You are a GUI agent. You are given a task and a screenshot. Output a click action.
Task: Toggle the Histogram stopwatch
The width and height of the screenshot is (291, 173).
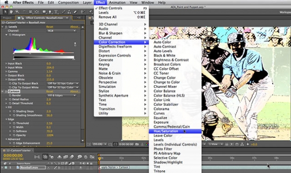click(10, 35)
